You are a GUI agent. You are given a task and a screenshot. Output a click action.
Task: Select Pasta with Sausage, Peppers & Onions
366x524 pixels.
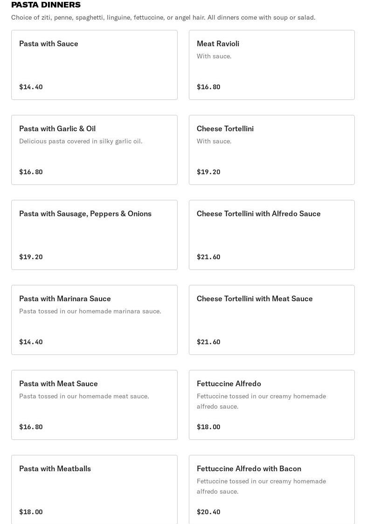[94, 235]
